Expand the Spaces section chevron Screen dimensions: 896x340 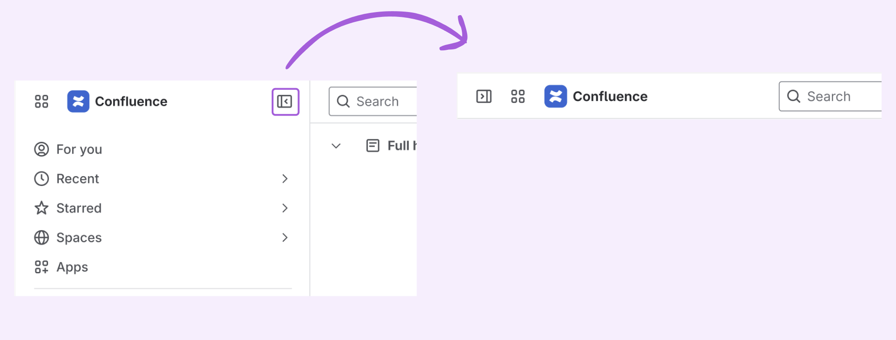tap(286, 238)
